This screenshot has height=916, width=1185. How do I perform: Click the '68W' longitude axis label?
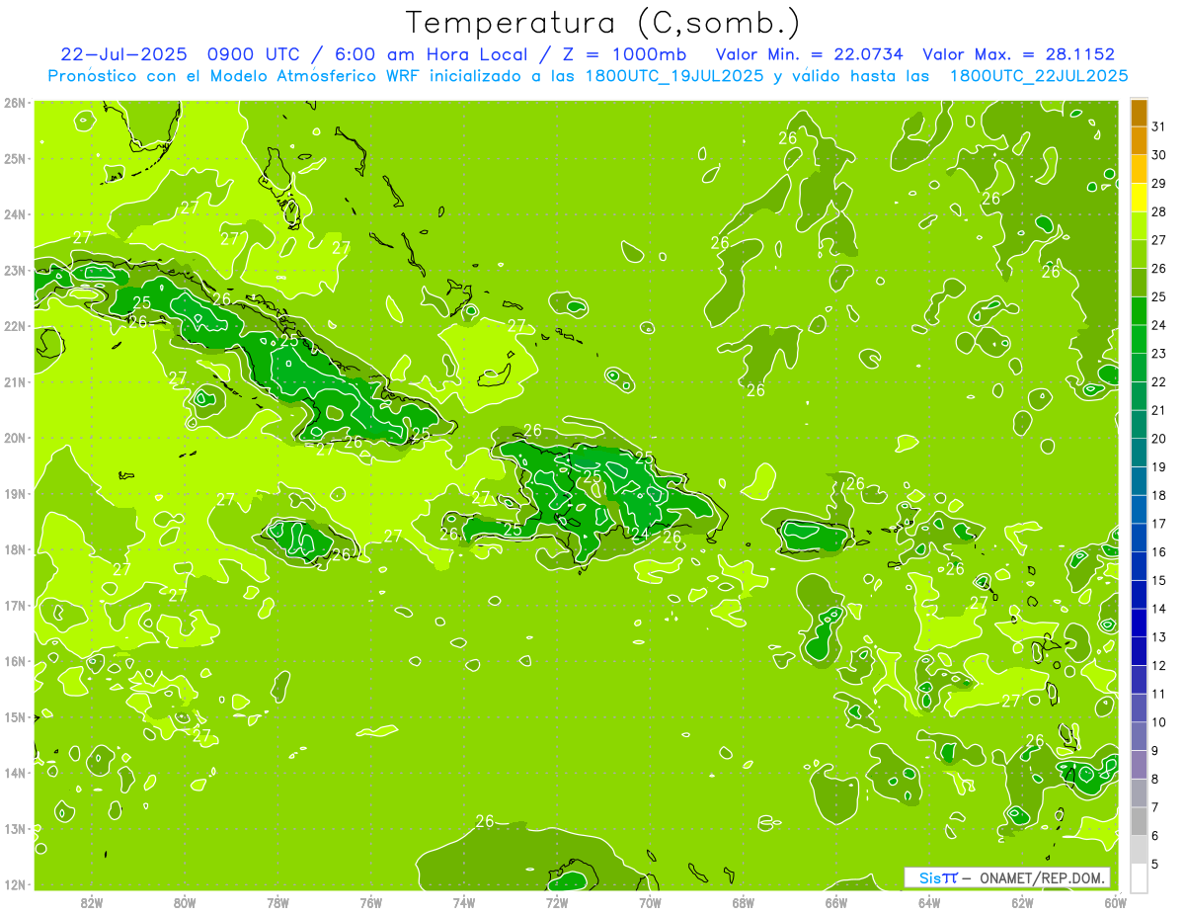point(743,902)
